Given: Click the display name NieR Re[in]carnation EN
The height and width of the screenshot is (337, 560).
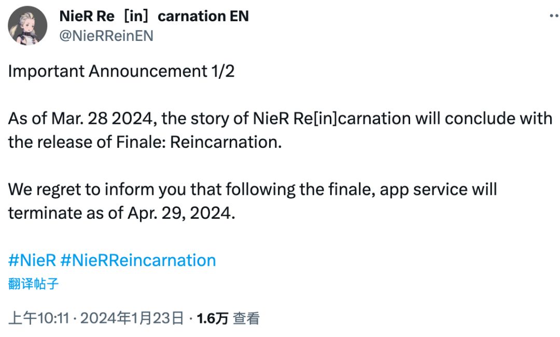Looking at the screenshot, I should pos(154,17).
